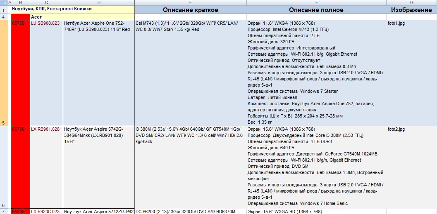Select row 4 header
The width and height of the screenshot is (437, 214).
coord(4,17)
